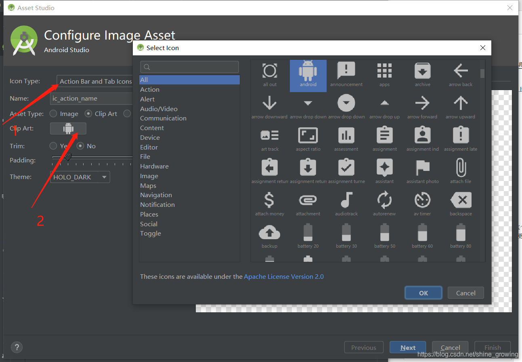Open the Apache License Version 2.0 link
Viewport: 522px width, 362px height.
tap(284, 276)
